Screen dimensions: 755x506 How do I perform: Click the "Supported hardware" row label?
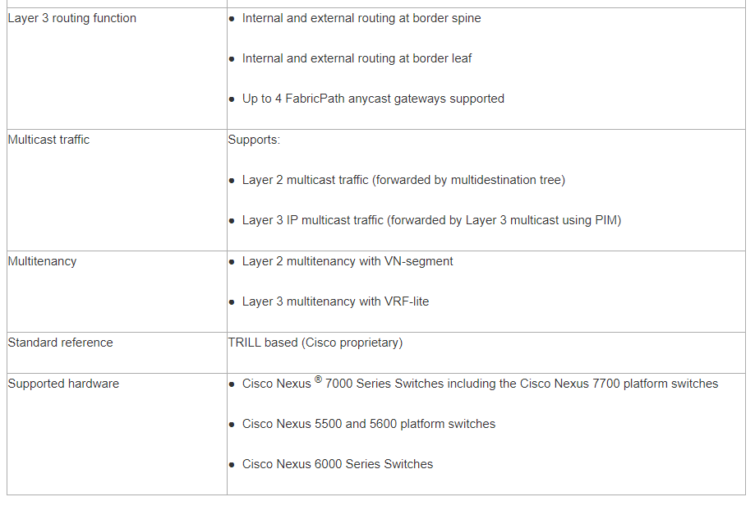[63, 384]
